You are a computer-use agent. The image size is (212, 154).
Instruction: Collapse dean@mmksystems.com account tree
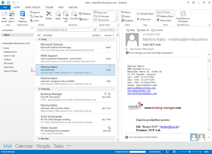point(2,43)
